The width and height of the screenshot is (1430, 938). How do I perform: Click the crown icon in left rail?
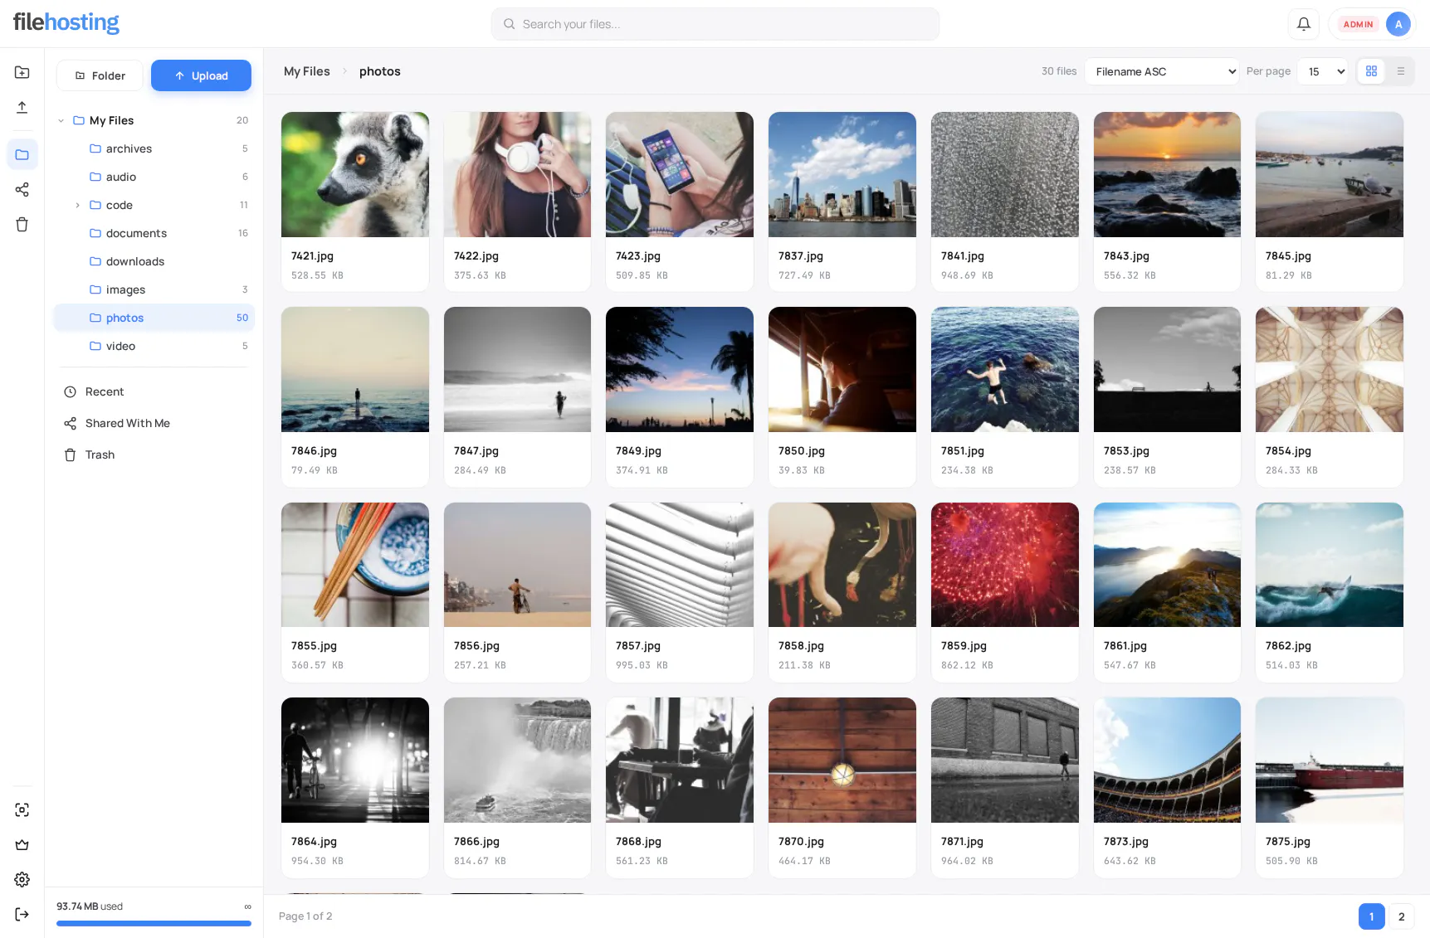click(22, 844)
